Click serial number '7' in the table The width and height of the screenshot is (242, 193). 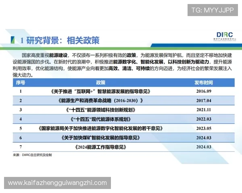(x=21, y=147)
